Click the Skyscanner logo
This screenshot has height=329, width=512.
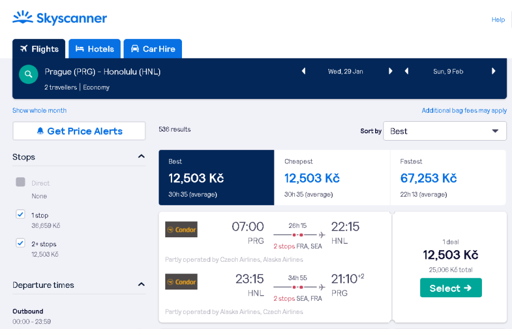(60, 18)
